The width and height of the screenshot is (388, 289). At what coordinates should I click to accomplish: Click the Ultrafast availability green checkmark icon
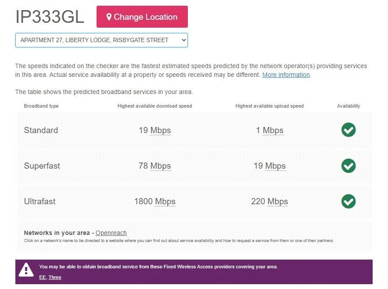[348, 202]
